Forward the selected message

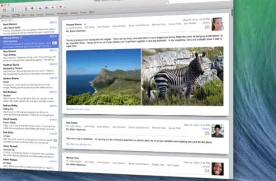coord(53,8)
